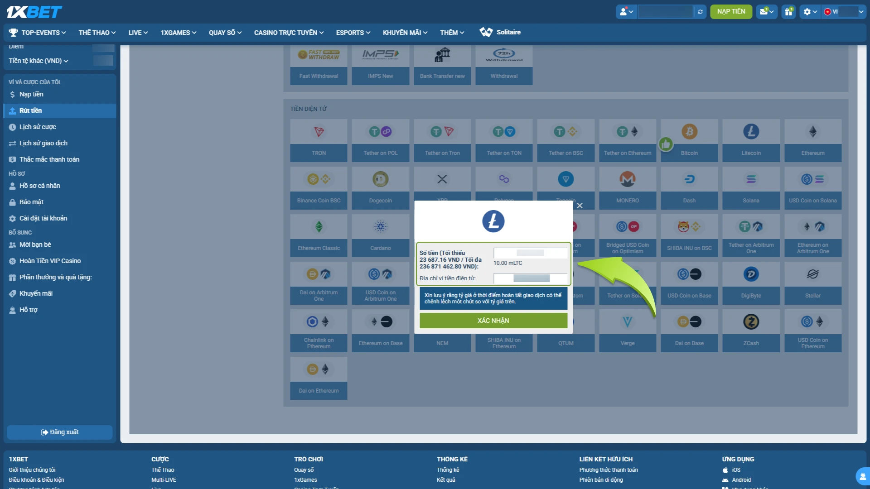Viewport: 870px width, 489px height.
Task: Expand the LIVE menu
Action: (x=138, y=33)
